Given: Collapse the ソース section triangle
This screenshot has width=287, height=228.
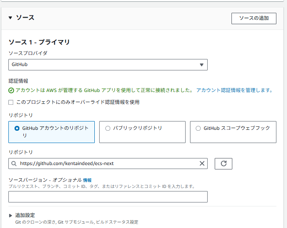Looking at the screenshot, I should tap(11, 18).
